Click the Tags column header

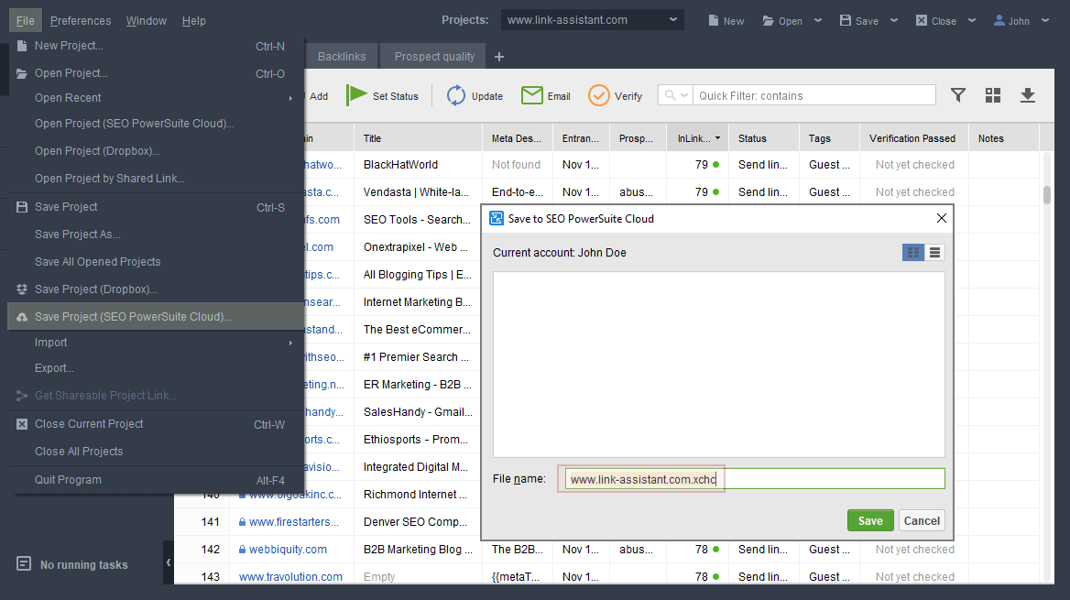click(829, 138)
